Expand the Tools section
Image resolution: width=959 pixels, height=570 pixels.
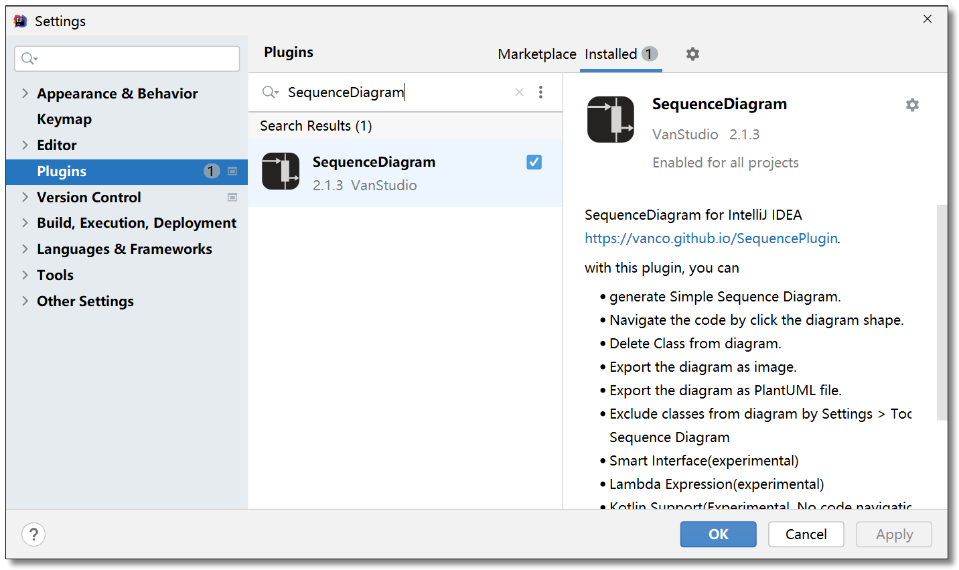tap(25, 275)
